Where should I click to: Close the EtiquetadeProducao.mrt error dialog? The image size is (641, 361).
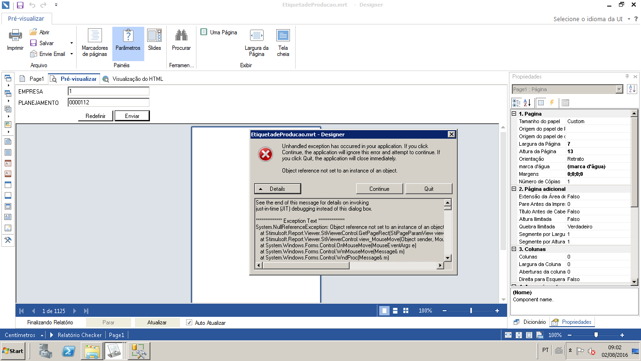[452, 134]
